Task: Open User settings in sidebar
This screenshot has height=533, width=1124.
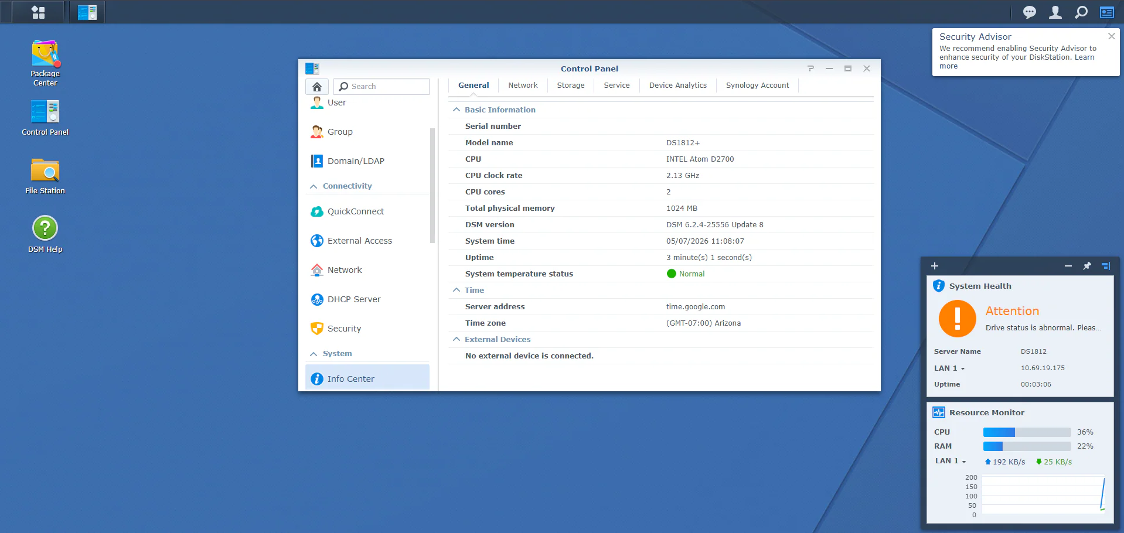Action: [x=367, y=102]
